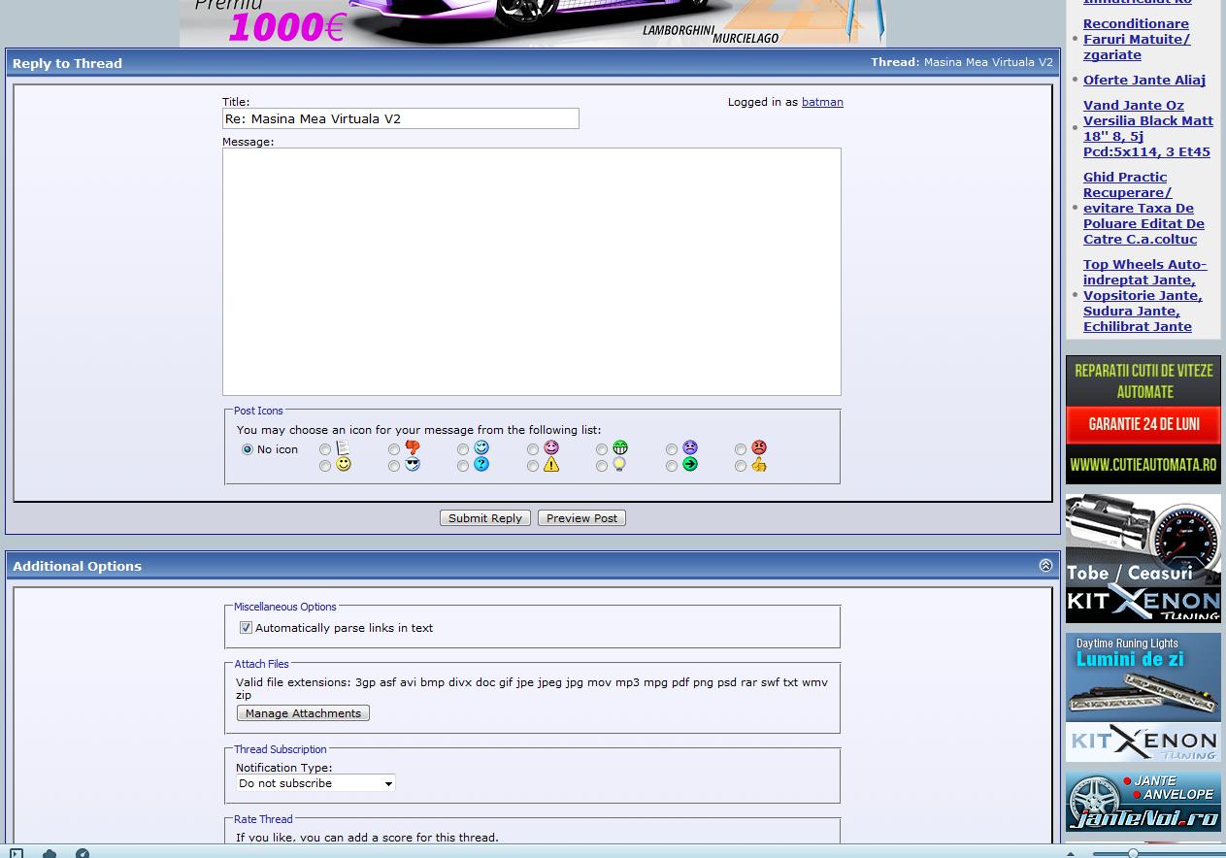The image size is (1226, 858).
Task: Click the pink smiley post icon
Action: click(x=551, y=447)
